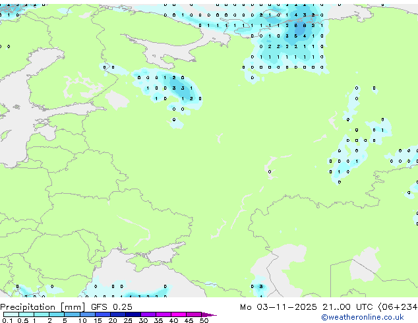Select legend swatch between 35 and 40

click(164, 314)
